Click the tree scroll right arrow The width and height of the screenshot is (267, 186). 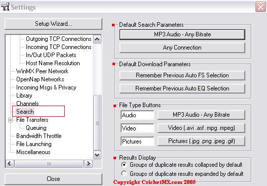88,164
